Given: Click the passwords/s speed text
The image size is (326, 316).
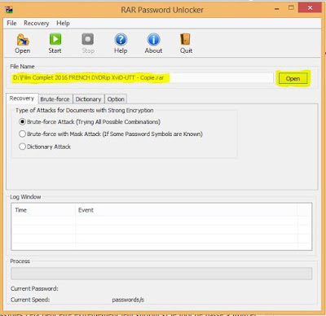Looking at the screenshot, I should (x=128, y=300).
